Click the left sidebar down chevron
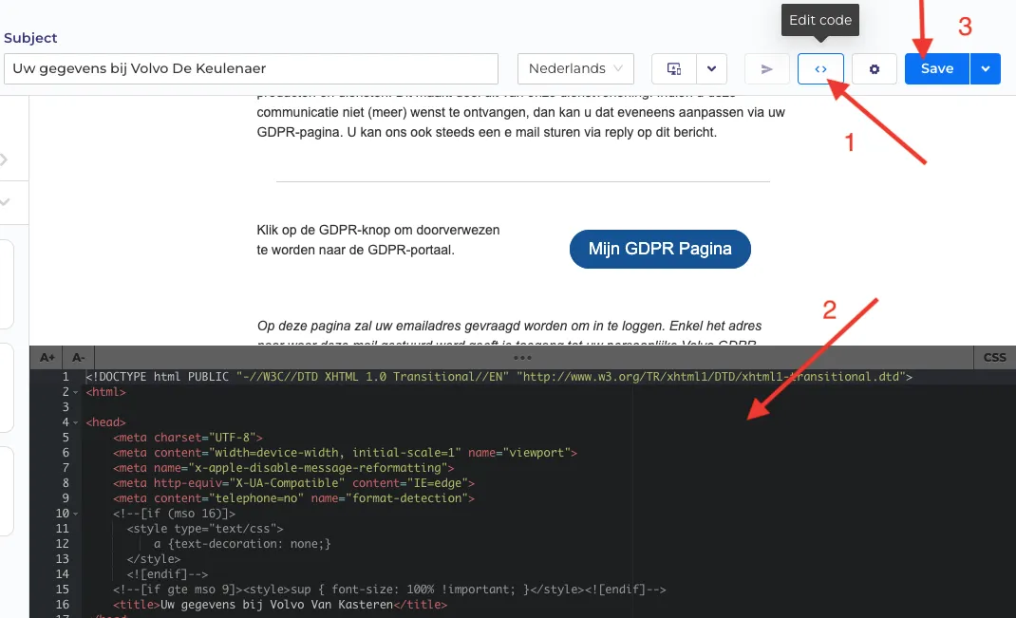This screenshot has width=1016, height=618. tap(5, 202)
